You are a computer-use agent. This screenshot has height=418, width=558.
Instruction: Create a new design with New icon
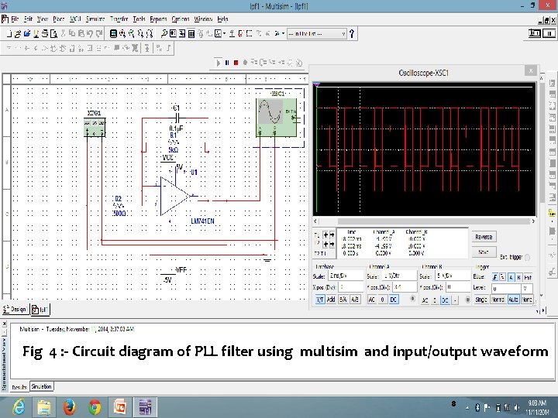tap(9, 34)
